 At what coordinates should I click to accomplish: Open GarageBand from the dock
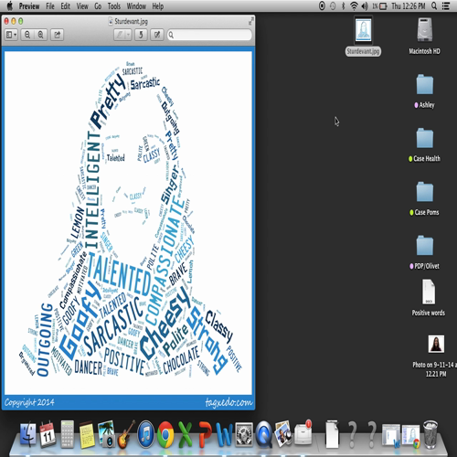coord(126,434)
